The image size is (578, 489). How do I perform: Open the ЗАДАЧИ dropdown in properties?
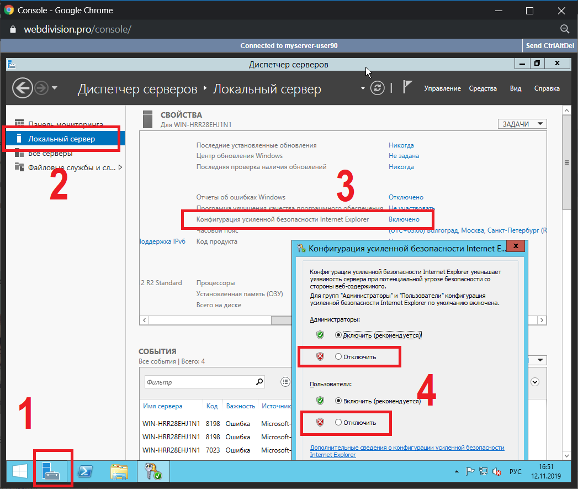[x=522, y=124]
